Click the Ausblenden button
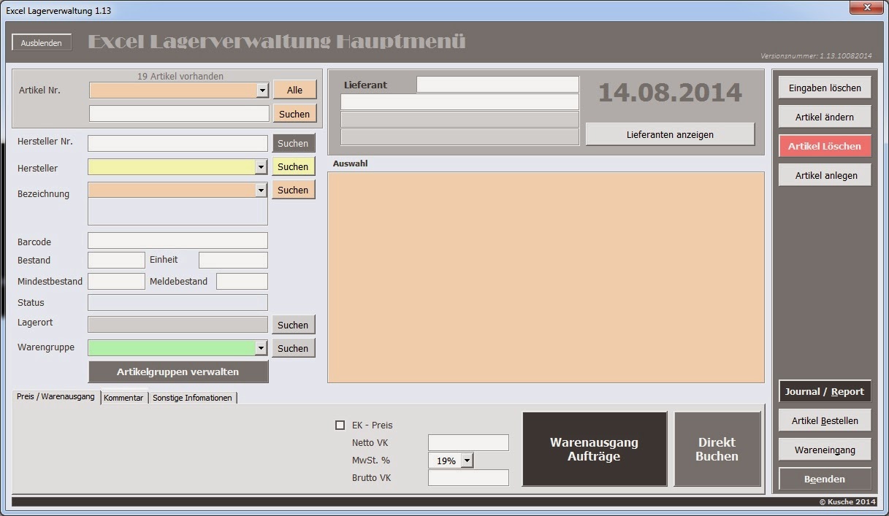This screenshot has width=889, height=516. pos(42,42)
